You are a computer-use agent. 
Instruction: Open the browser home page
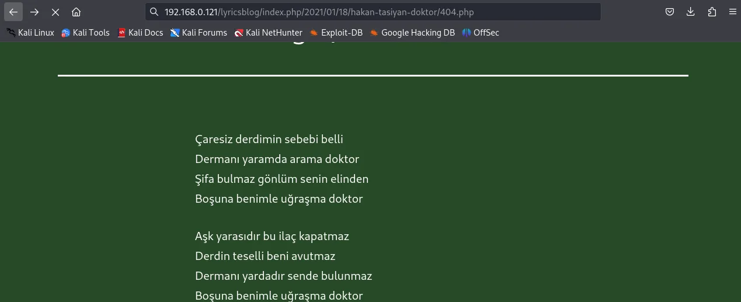coord(76,12)
